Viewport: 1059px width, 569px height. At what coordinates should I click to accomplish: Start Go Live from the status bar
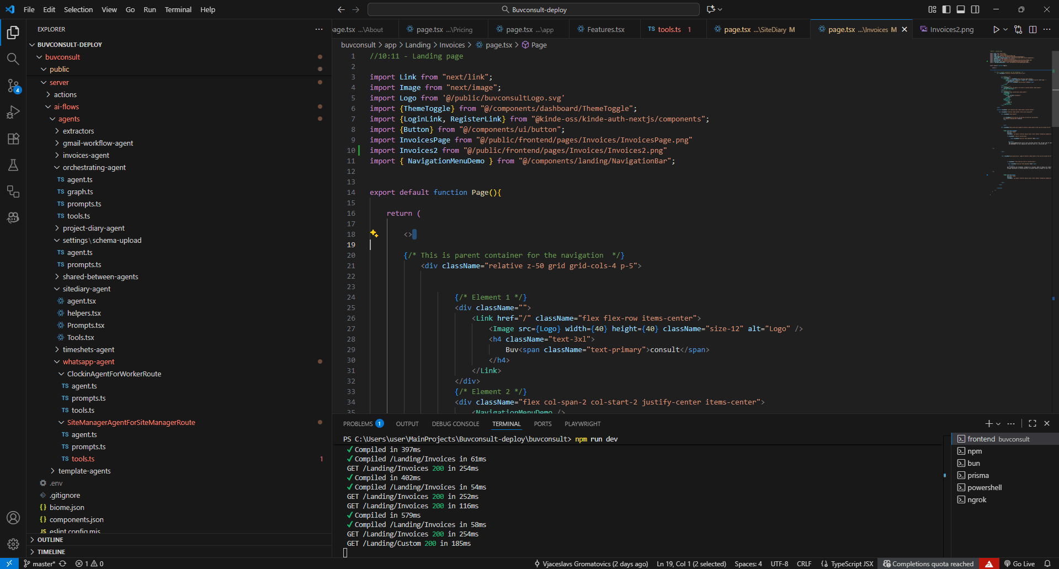pos(1019,563)
